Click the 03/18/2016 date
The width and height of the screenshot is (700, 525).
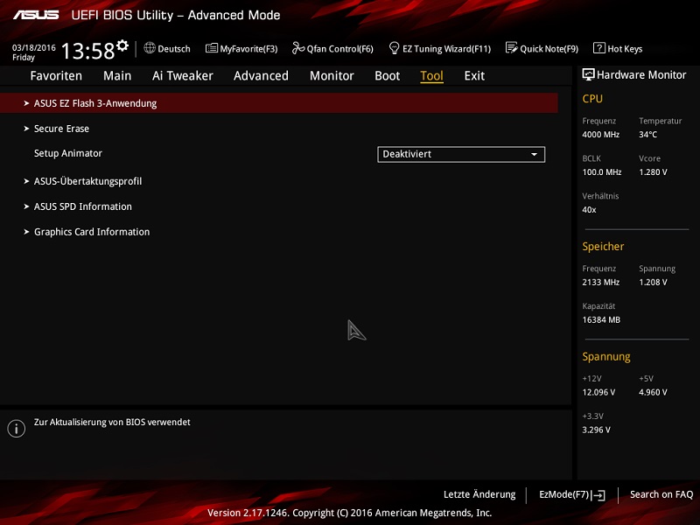click(34, 48)
